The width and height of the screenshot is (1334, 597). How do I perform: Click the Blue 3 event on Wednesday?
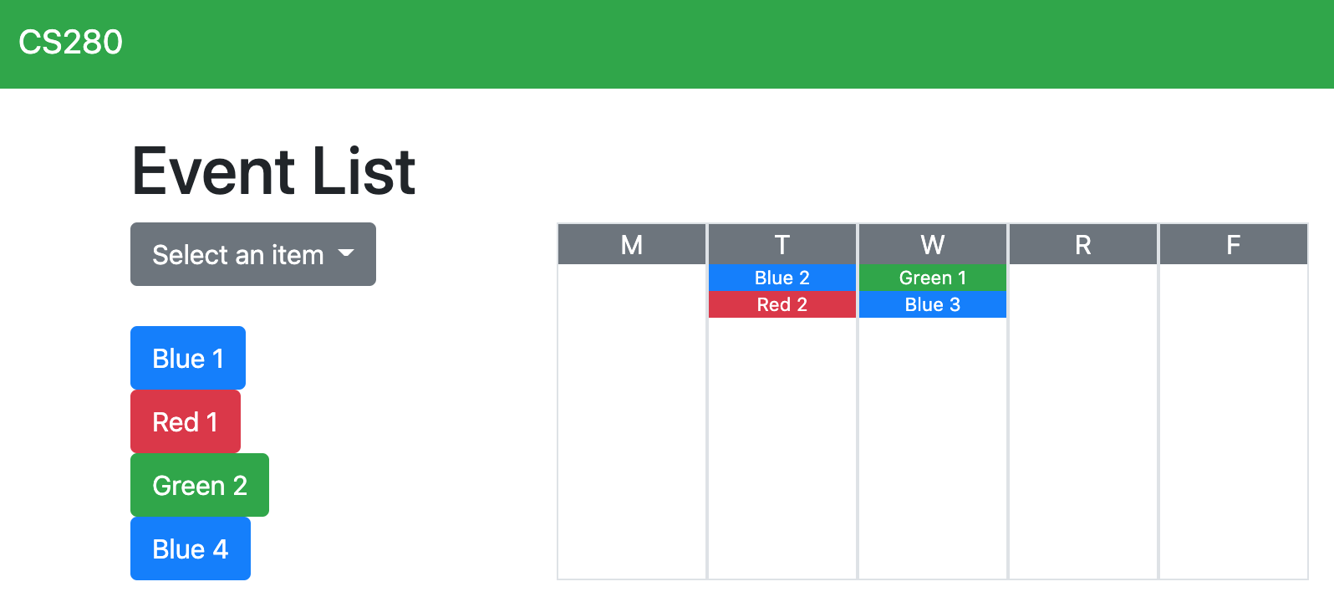933,304
